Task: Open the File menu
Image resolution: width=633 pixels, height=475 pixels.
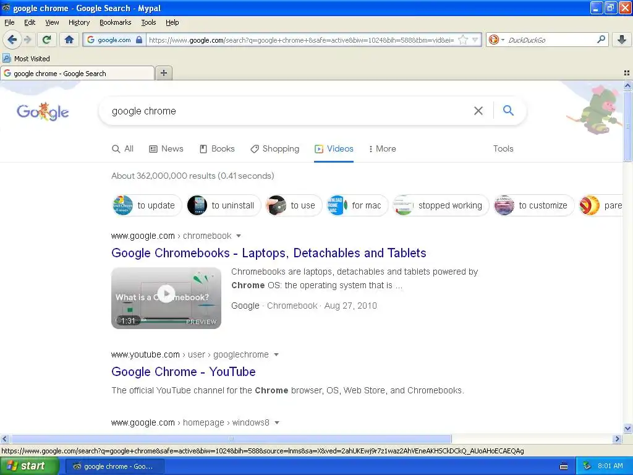Action: tap(9, 22)
